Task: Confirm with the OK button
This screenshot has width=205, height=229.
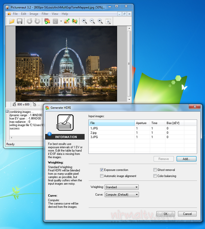Action: click(166, 214)
